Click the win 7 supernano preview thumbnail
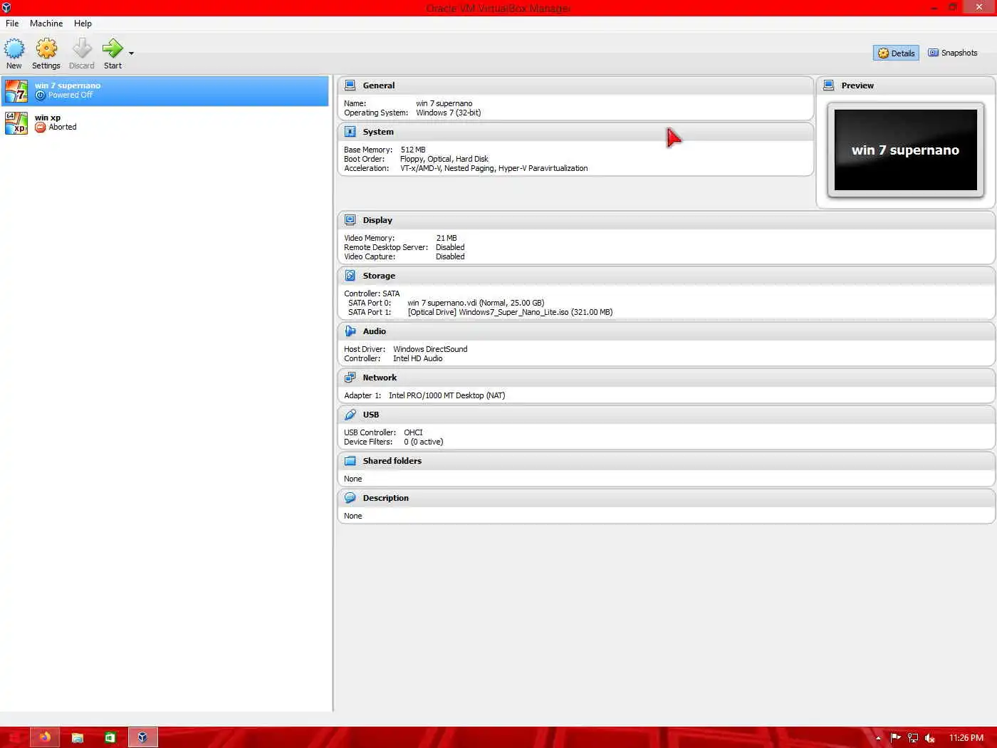The height and width of the screenshot is (748, 997). (906, 150)
